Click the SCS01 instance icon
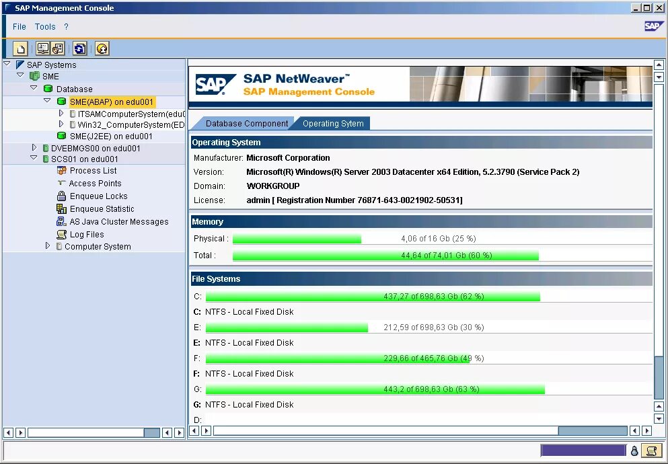668x464 pixels. [46, 159]
